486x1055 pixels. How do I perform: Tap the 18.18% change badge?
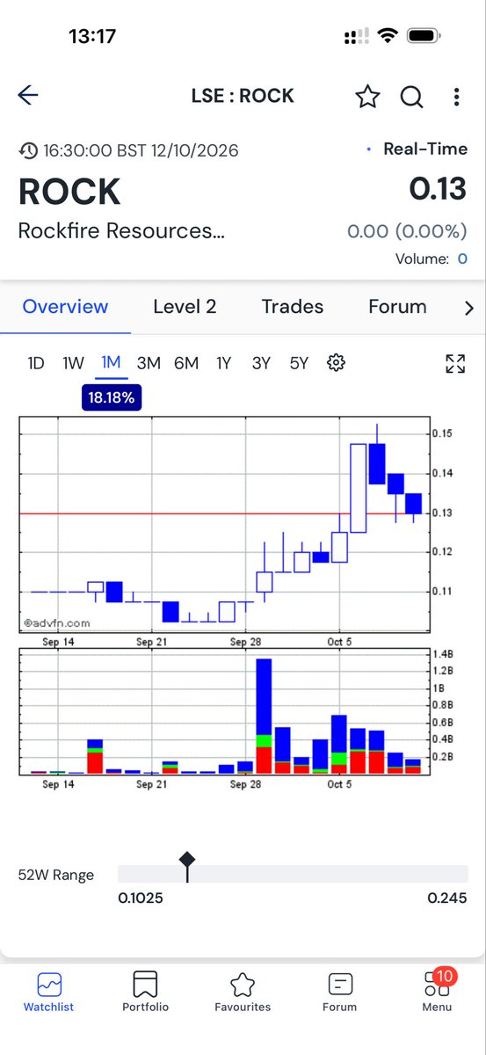pos(111,397)
